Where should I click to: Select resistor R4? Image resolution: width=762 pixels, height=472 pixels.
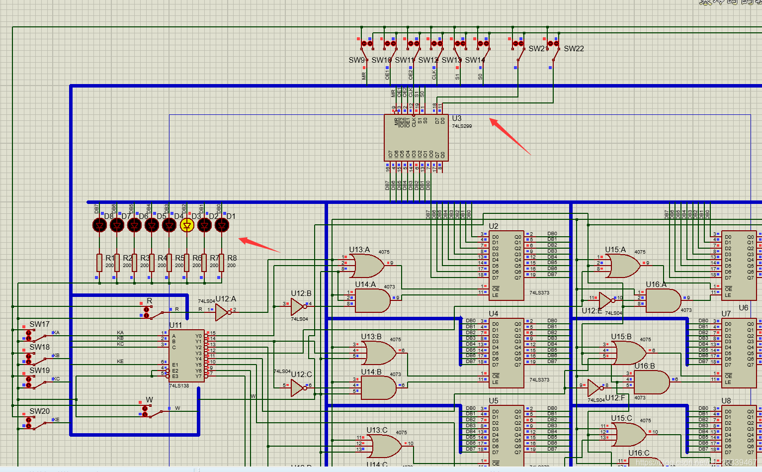tap(152, 263)
